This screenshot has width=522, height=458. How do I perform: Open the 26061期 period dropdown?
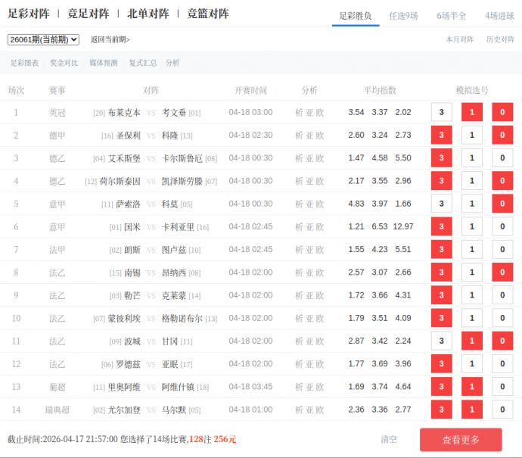(43, 39)
